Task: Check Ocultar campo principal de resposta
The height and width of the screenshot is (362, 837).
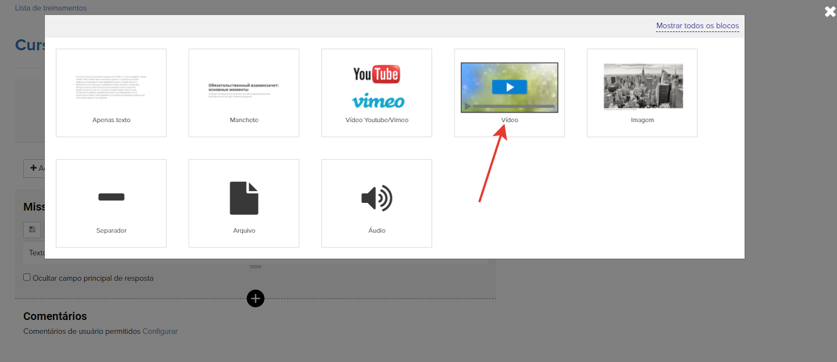Action: [x=27, y=278]
